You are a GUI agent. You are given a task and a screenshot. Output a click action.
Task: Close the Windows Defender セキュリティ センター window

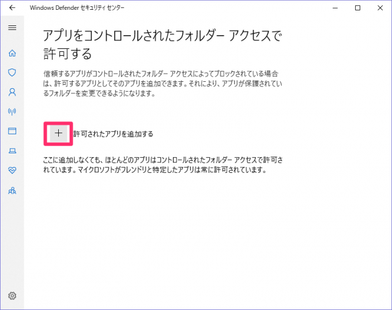380,8
